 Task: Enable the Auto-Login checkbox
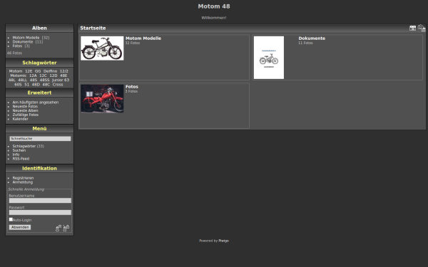click(11, 219)
